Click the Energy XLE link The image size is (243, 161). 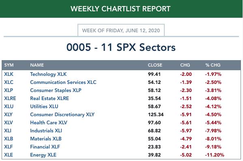click(x=43, y=155)
